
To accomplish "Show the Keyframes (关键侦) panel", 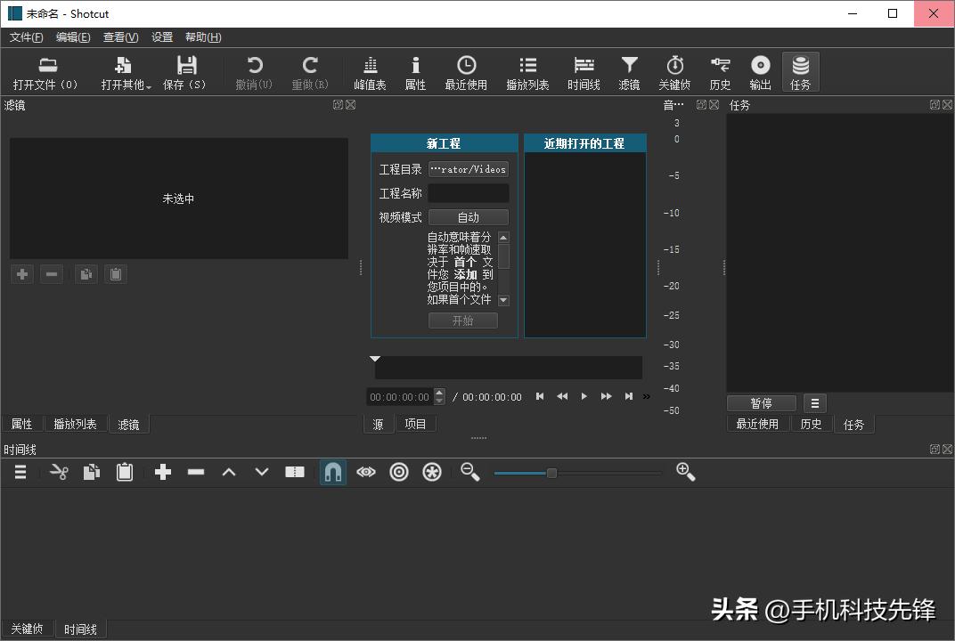I will coord(674,71).
